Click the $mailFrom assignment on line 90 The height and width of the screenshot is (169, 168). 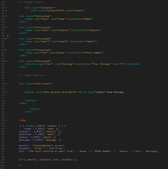pos(39,134)
